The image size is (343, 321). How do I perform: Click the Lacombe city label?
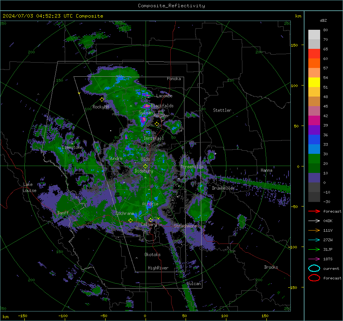pyautogui.click(x=164, y=96)
